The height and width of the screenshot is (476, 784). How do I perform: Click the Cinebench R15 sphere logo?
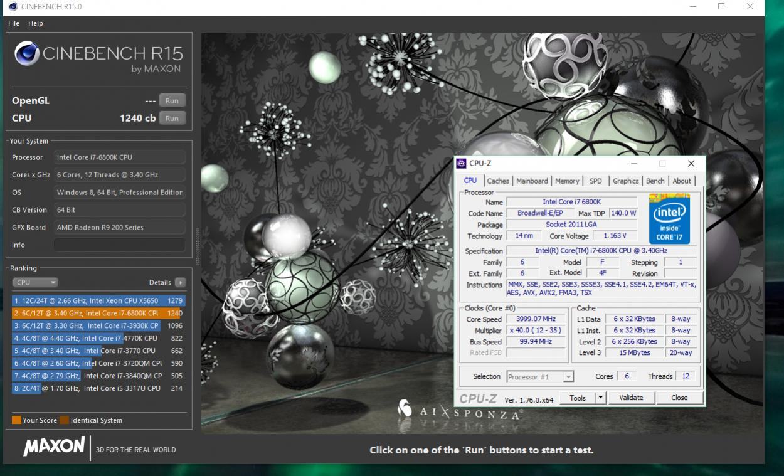(x=27, y=54)
